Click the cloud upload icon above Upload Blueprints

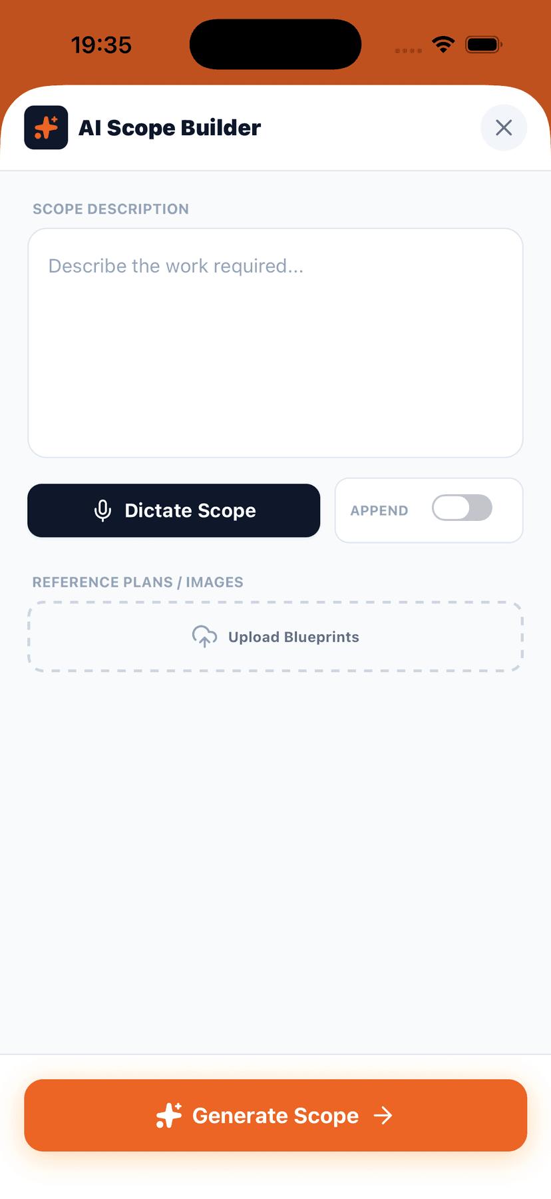(204, 637)
